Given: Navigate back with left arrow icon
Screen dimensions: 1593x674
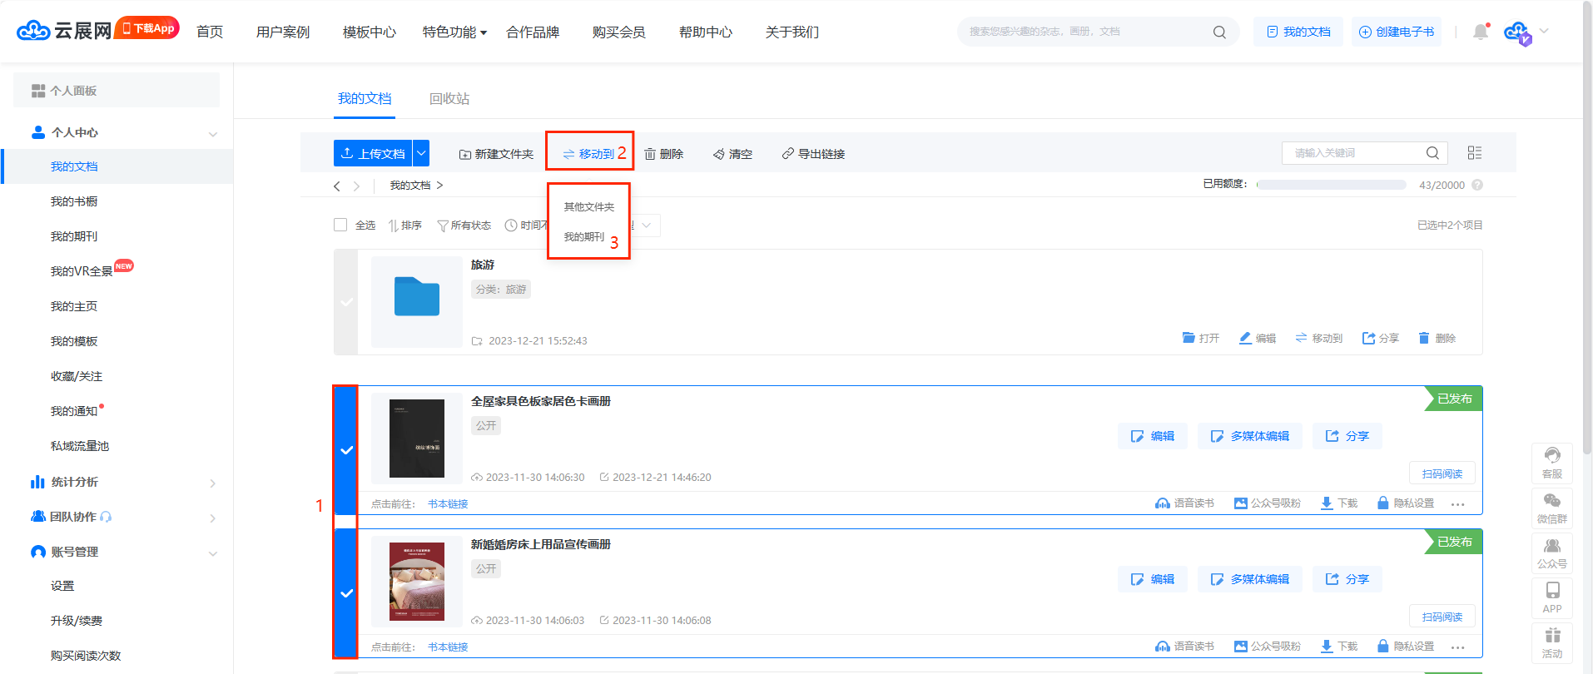Looking at the screenshot, I should click(337, 186).
